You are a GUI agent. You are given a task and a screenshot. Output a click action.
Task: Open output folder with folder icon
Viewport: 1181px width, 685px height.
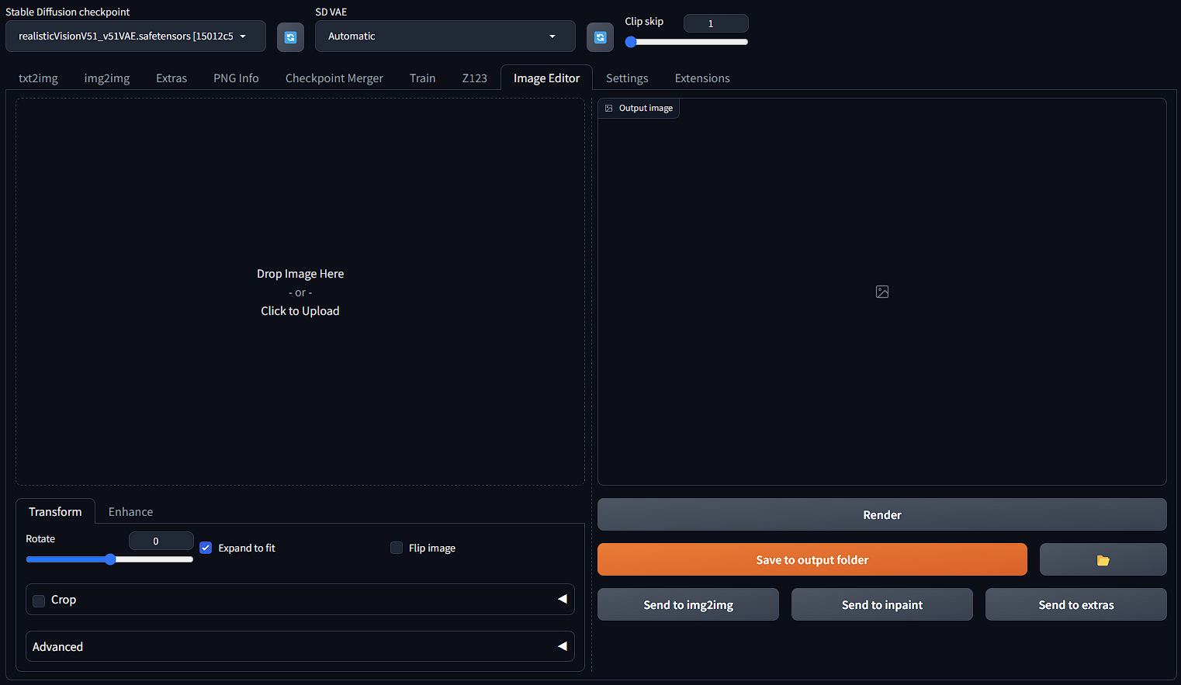coord(1103,560)
